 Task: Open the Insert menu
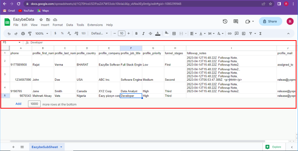pyautogui.click(x=45, y=25)
